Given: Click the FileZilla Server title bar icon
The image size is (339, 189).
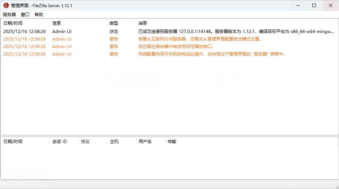Looking at the screenshot, I should (x=6, y=5).
